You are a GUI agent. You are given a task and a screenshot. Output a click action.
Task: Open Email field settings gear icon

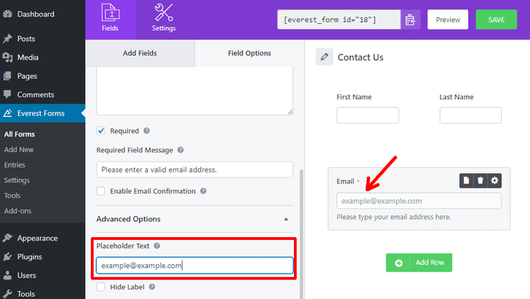(495, 181)
